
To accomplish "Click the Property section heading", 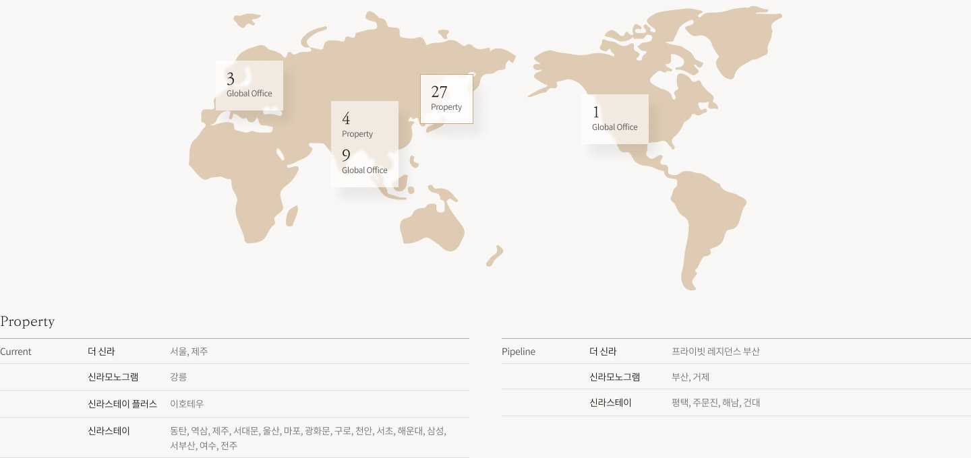I will [x=28, y=321].
